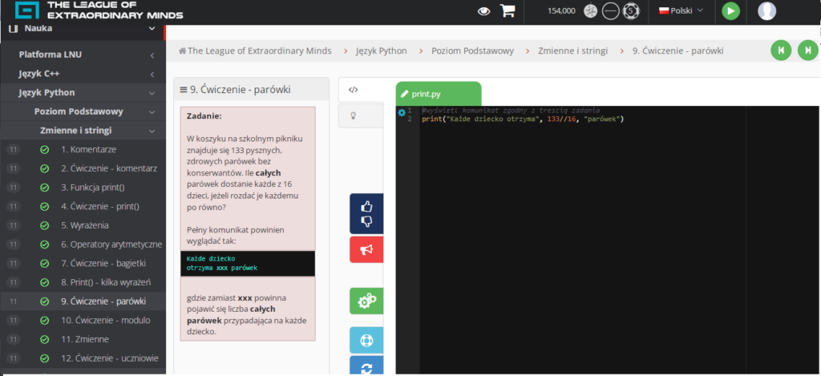Viewport: 821px width, 376px height.
Task: Click the green gears run button
Action: point(366,301)
